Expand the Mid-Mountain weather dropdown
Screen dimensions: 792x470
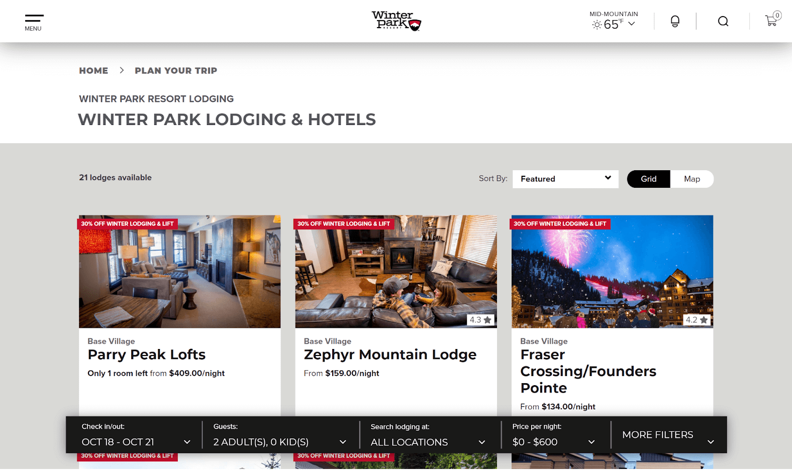tap(632, 24)
